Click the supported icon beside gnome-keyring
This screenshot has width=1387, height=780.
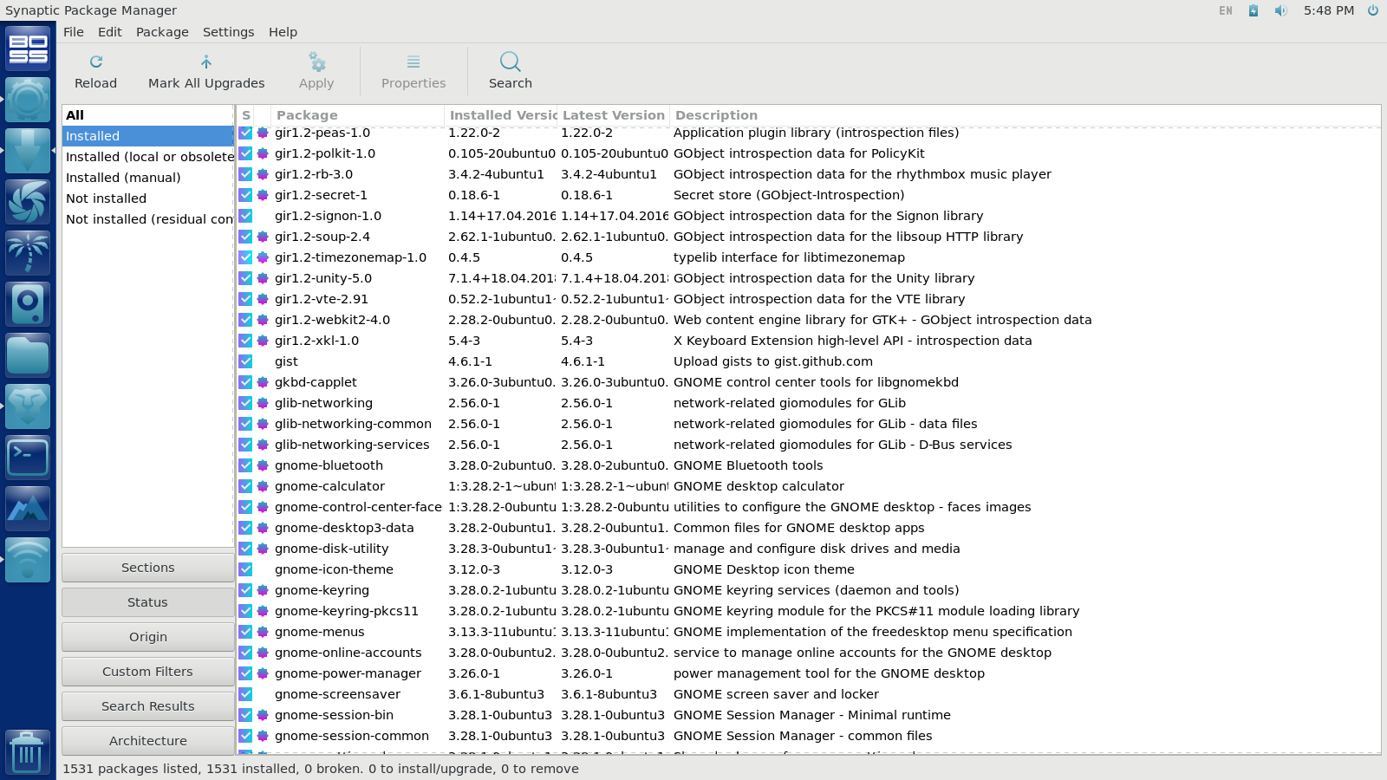pyautogui.click(x=263, y=590)
